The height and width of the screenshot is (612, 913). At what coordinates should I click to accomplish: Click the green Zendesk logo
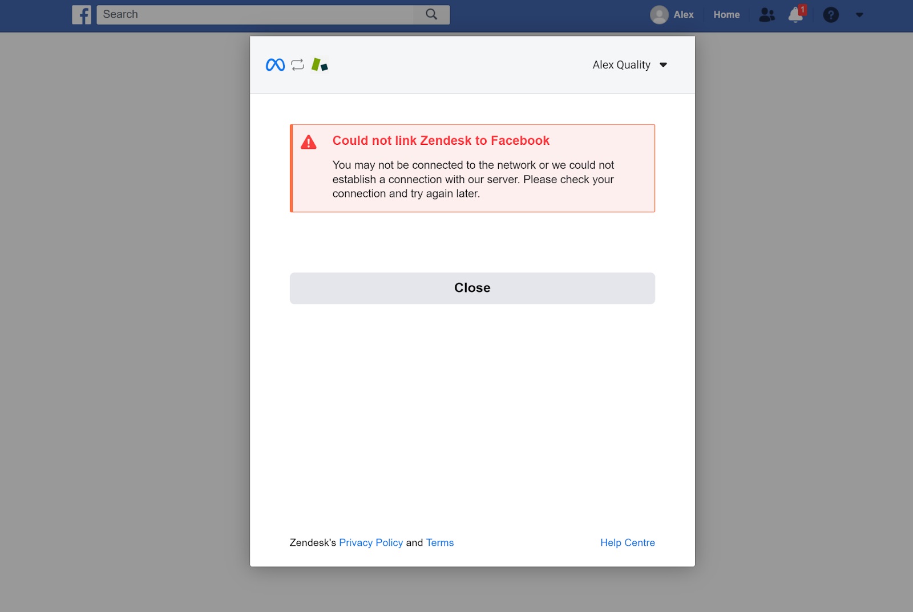pos(320,65)
